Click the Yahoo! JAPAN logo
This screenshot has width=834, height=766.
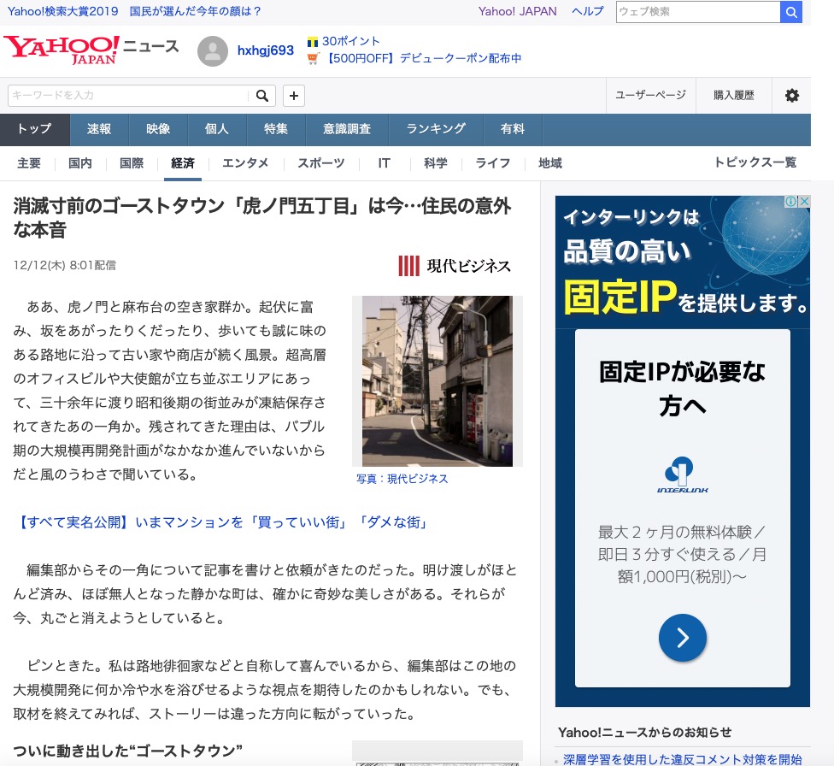pos(62,50)
